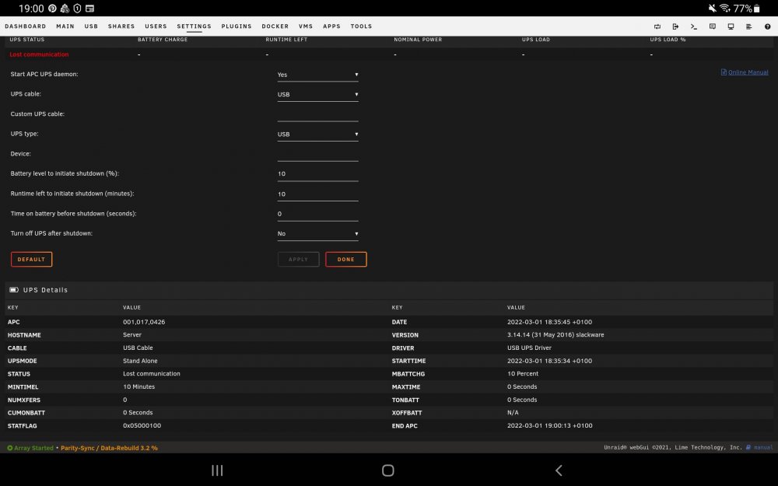Click the Online Manual document icon
This screenshot has height=486, width=778.
pyautogui.click(x=724, y=72)
